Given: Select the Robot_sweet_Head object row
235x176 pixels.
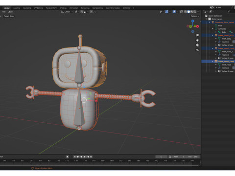Looking at the screenshot, I should 218,62.
